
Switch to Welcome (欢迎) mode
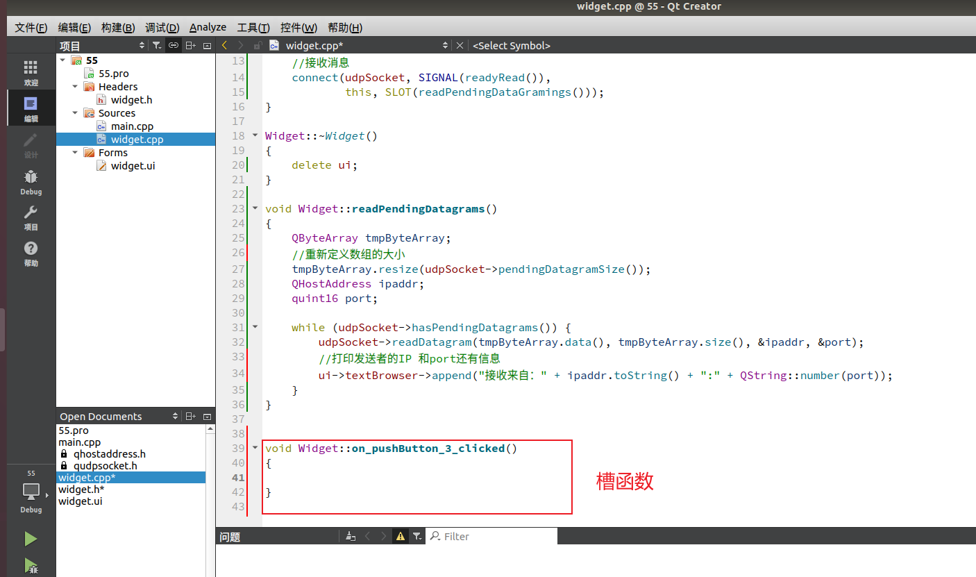point(31,72)
